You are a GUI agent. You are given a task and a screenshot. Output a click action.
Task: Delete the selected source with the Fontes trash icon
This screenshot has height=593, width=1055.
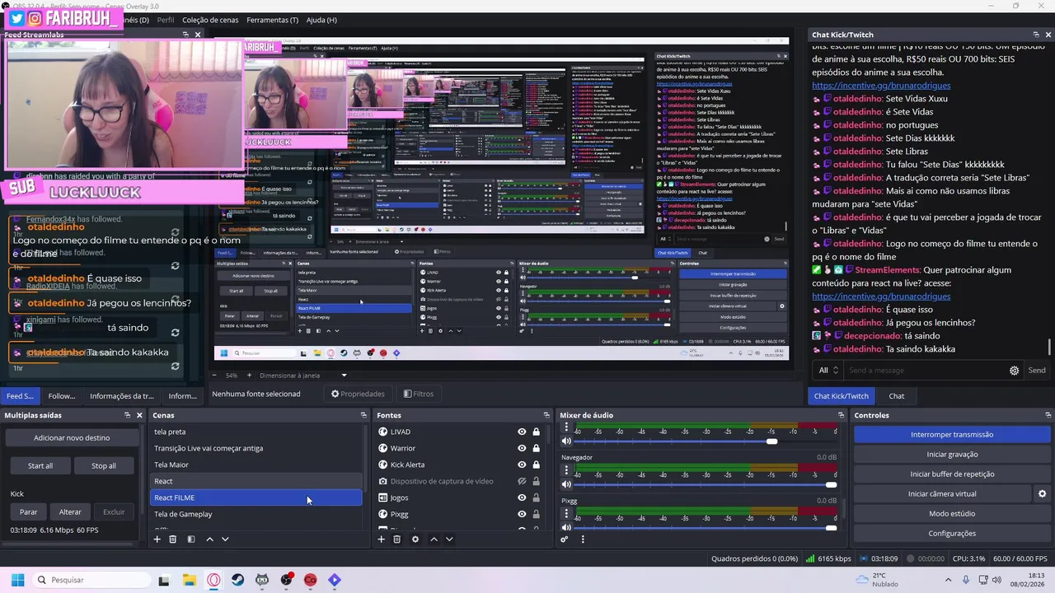[x=396, y=539]
